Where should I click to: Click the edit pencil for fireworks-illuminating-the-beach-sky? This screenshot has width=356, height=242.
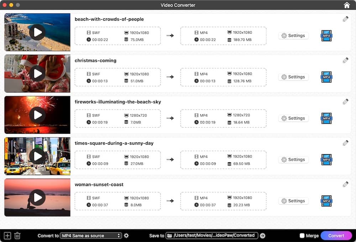pyautogui.click(x=345, y=101)
